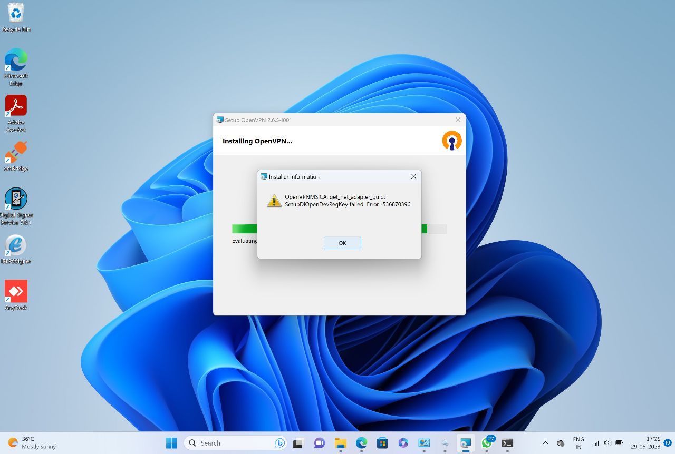This screenshot has height=454, width=675.
Task: Launch the terminal from the taskbar
Action: [x=507, y=443]
